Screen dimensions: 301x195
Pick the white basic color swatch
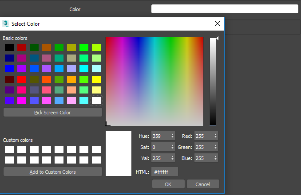point(96,101)
